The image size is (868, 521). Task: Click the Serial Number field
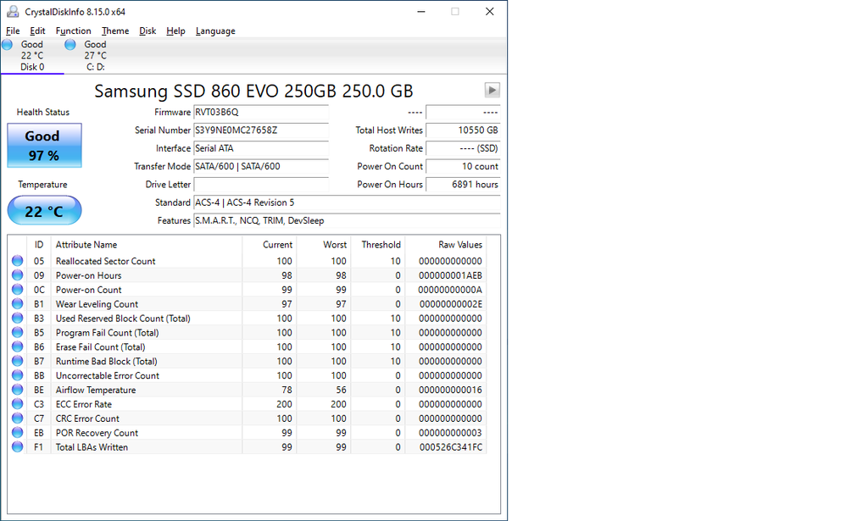pyautogui.click(x=261, y=130)
